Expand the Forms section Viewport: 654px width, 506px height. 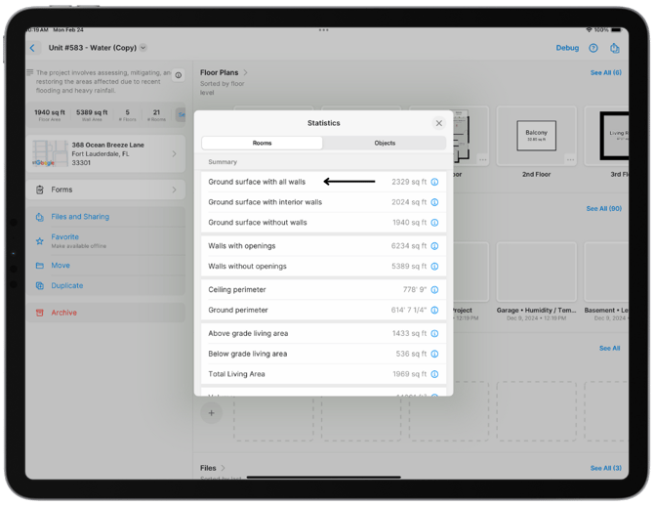coord(105,190)
